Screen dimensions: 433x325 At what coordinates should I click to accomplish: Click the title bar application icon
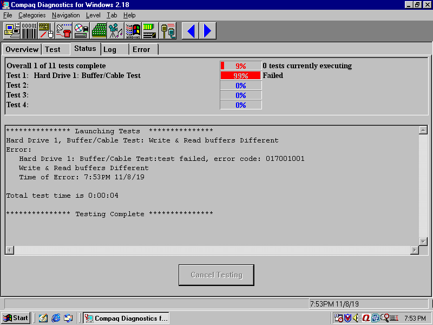5,5
